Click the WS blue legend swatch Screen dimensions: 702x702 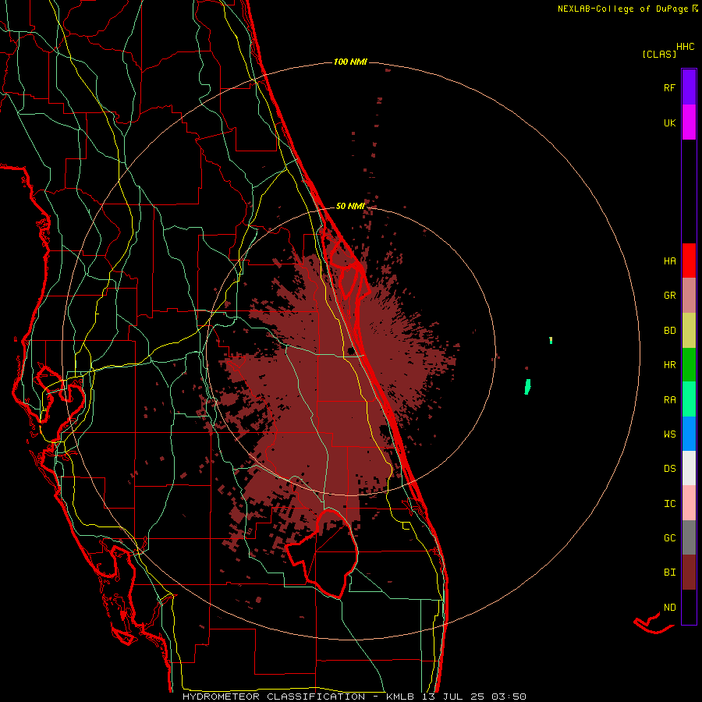689,434
